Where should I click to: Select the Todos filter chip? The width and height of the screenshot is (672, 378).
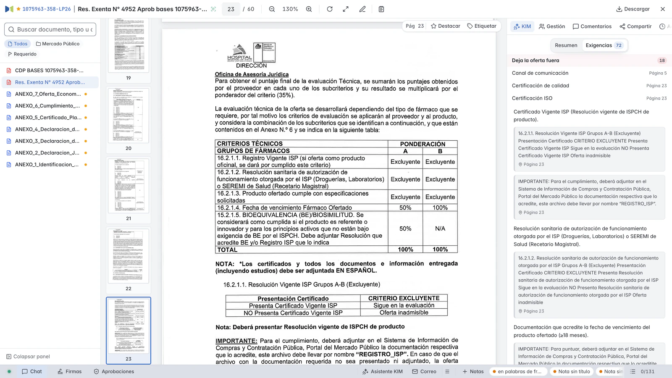(x=18, y=44)
